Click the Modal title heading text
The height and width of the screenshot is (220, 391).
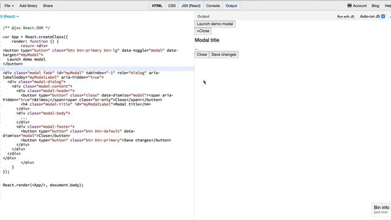207,40
